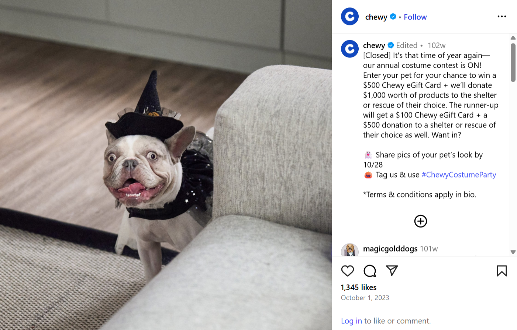Open the three-dot more options menu
Screen dimensions: 517x330
point(502,17)
